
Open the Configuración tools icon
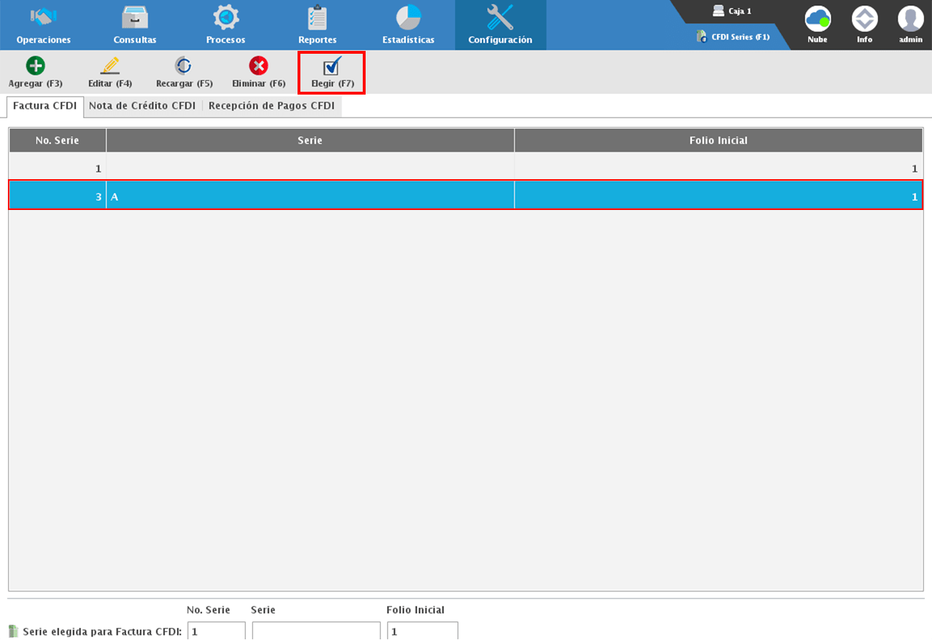coord(500,17)
